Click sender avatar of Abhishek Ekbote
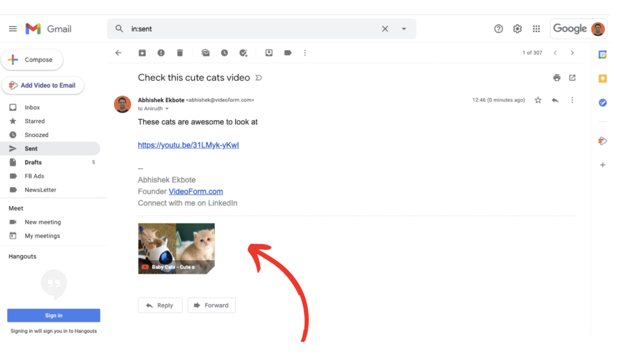 click(x=123, y=104)
